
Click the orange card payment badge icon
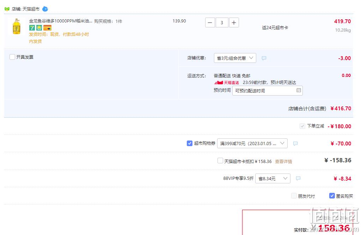48,28
